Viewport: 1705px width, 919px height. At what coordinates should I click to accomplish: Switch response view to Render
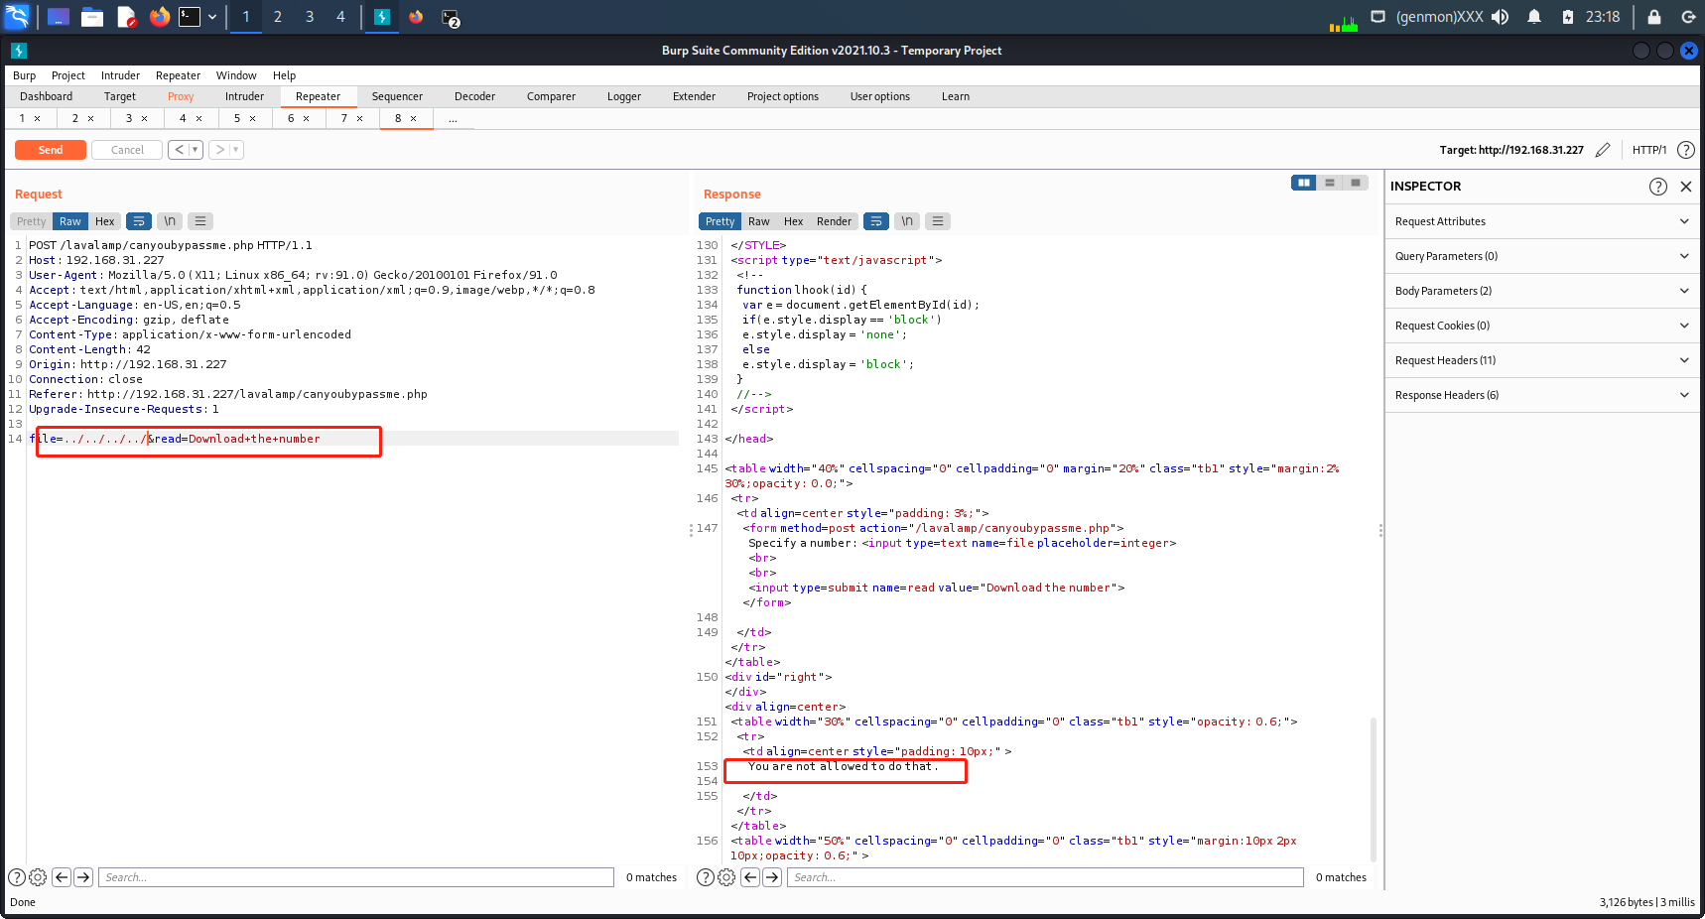(835, 221)
